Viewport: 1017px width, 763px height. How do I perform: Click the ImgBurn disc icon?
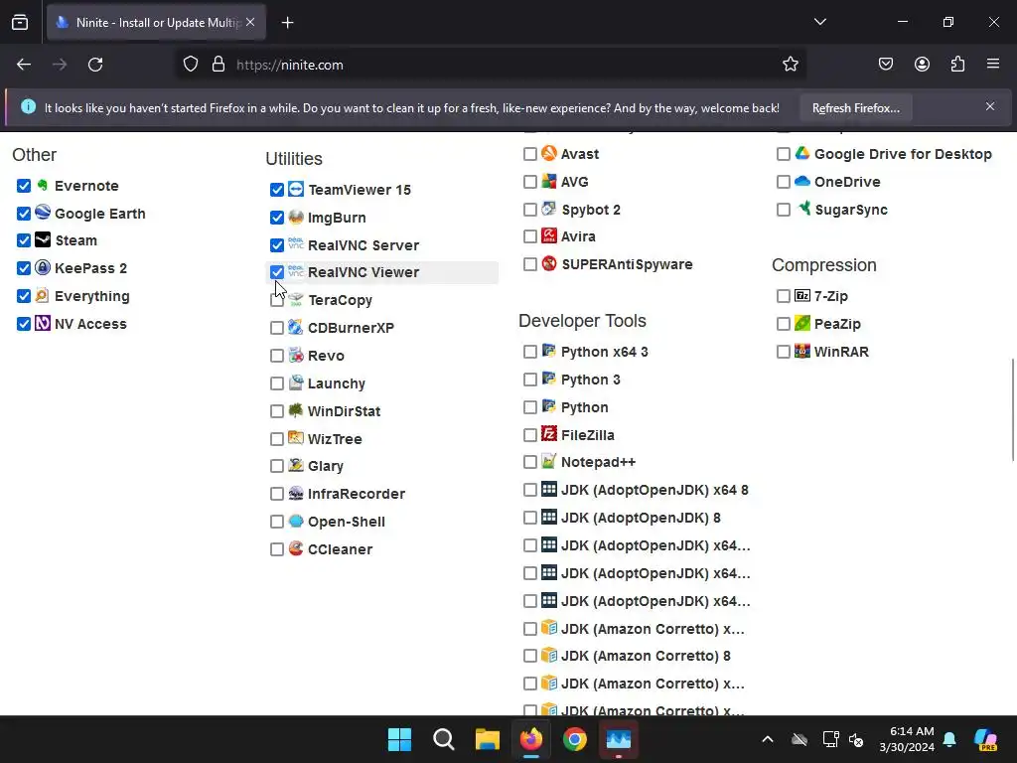(x=296, y=217)
